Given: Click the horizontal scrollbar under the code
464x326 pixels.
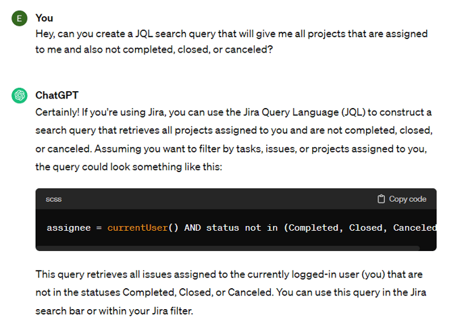Looking at the screenshot, I should pos(228,248).
